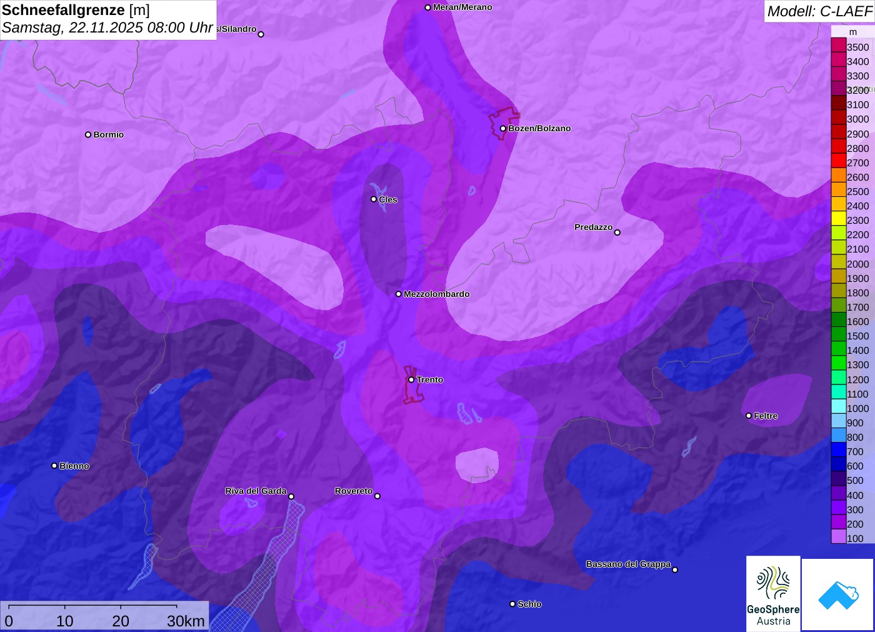Click the Feltre marker dot

click(x=749, y=416)
